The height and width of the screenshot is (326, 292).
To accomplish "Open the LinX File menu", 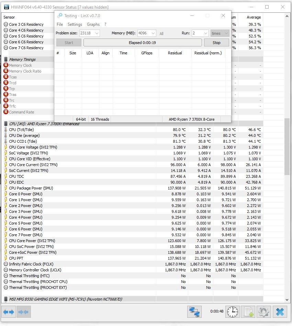I will 60,24.
